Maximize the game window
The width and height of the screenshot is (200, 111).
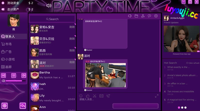(x=190, y=2)
